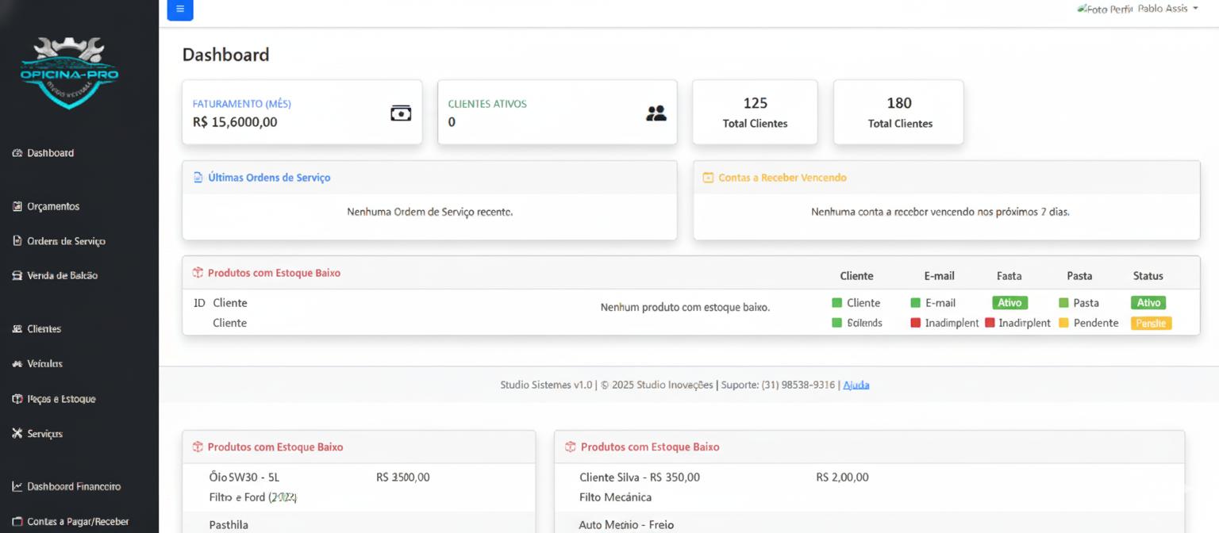This screenshot has width=1219, height=533.
Task: Click the 180 Total Clientes card
Action: coord(898,112)
